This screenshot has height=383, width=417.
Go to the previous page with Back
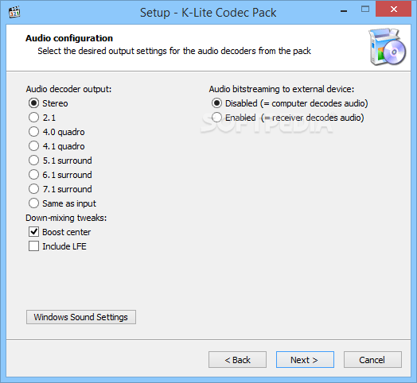(x=237, y=360)
